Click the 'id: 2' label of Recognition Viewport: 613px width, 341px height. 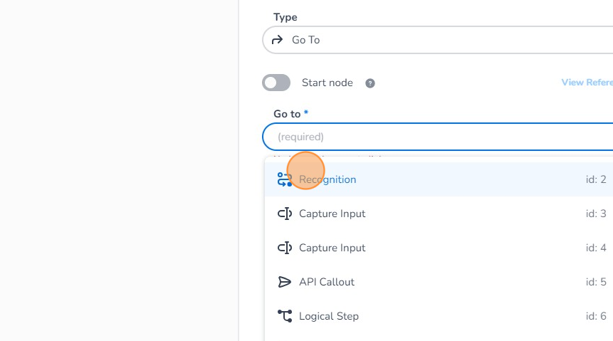pos(596,179)
